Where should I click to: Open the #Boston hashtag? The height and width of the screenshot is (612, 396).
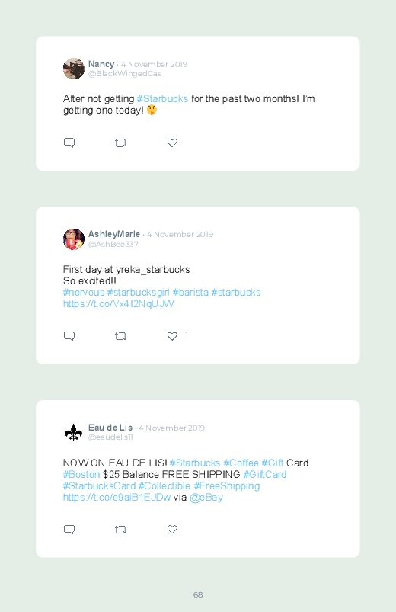point(81,475)
